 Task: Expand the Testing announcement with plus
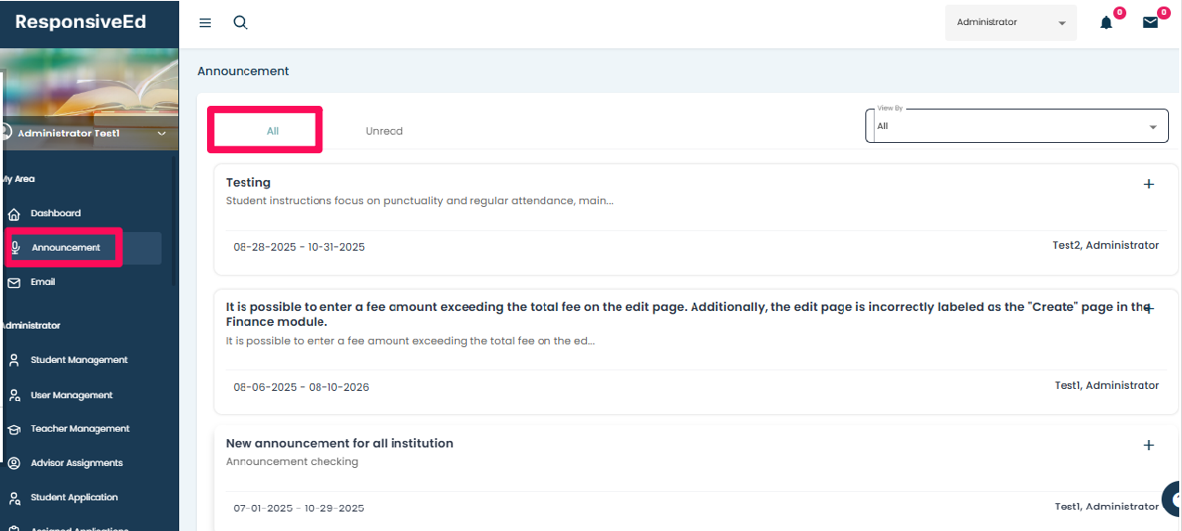[1149, 184]
